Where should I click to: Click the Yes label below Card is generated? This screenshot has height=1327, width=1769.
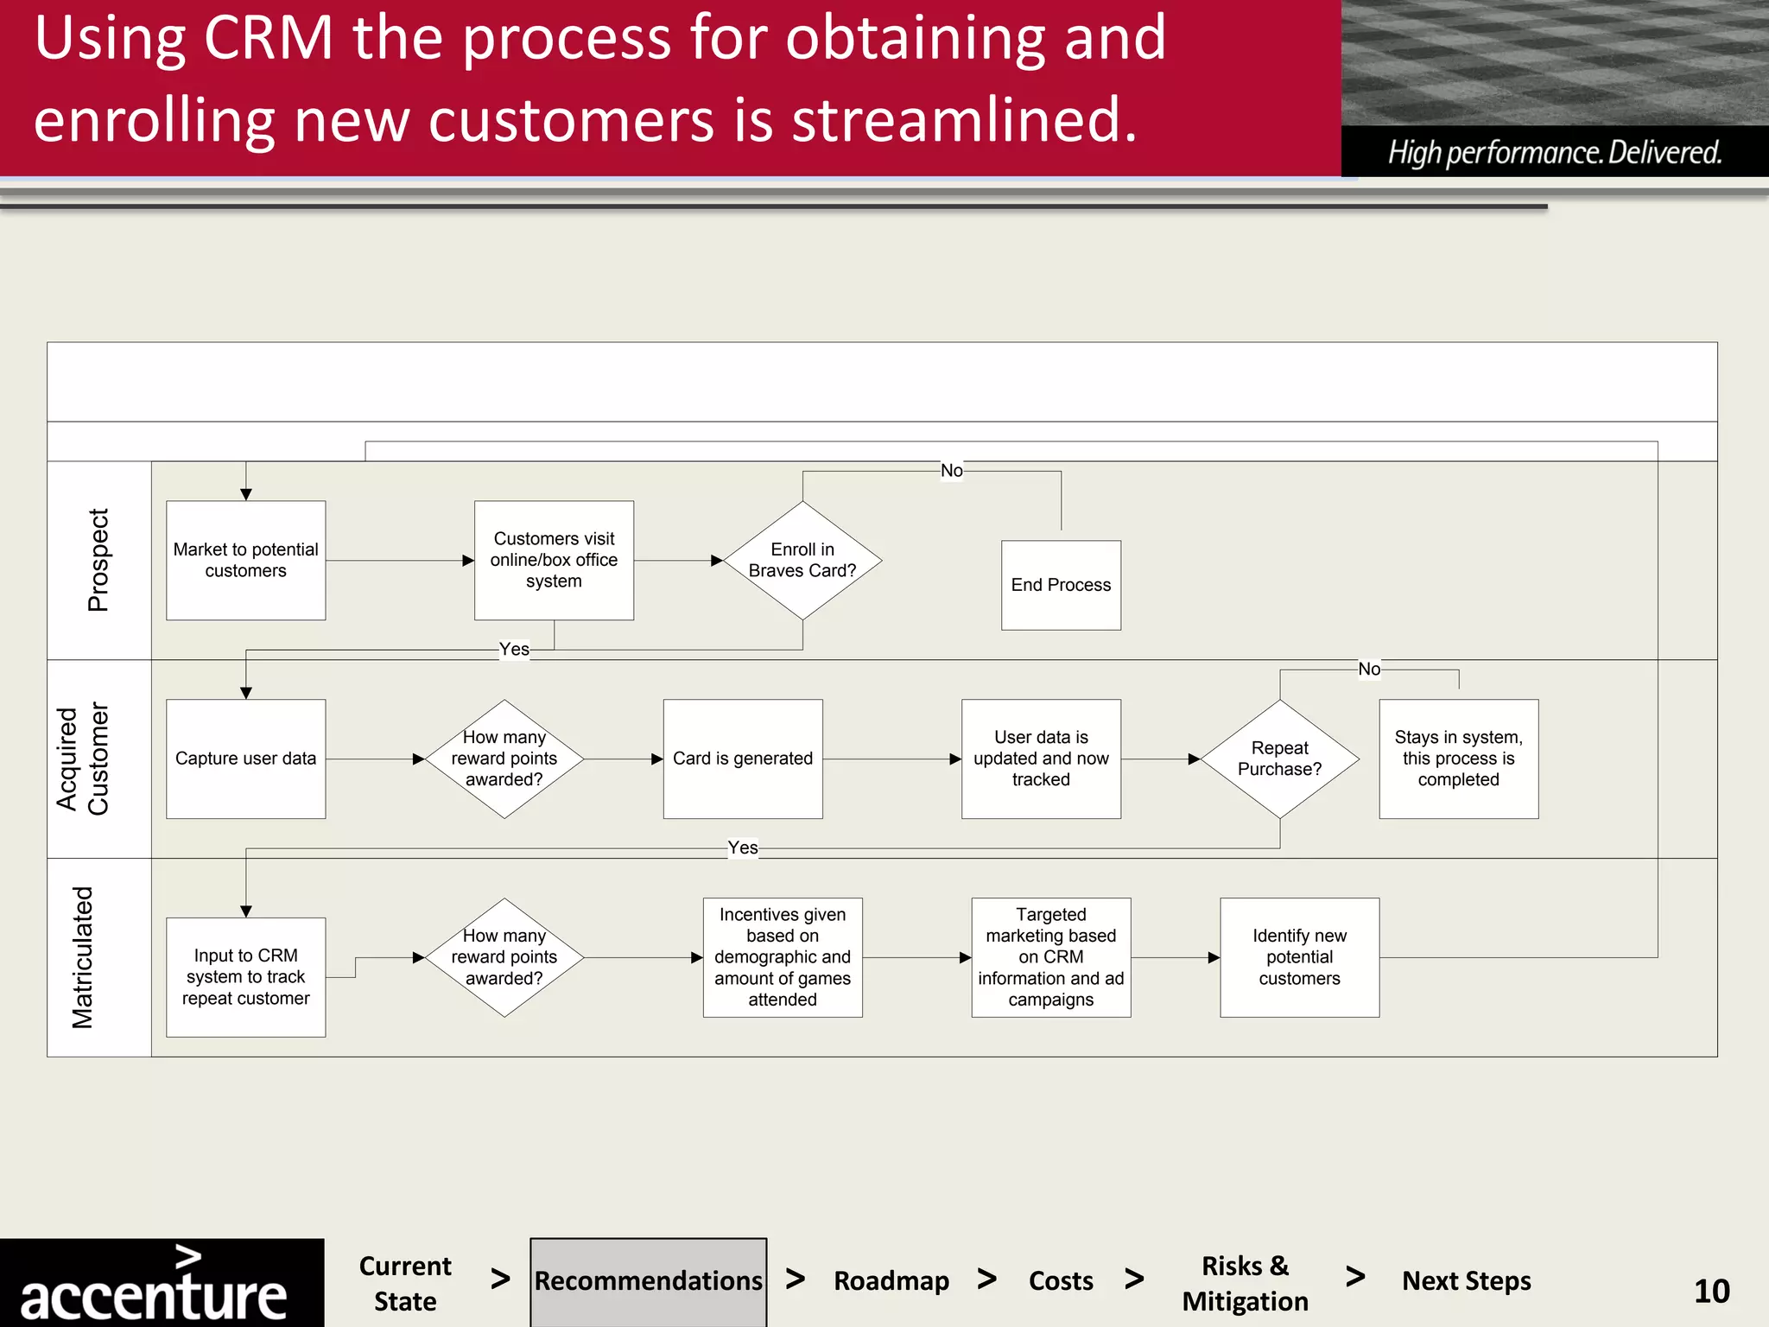pyautogui.click(x=743, y=848)
